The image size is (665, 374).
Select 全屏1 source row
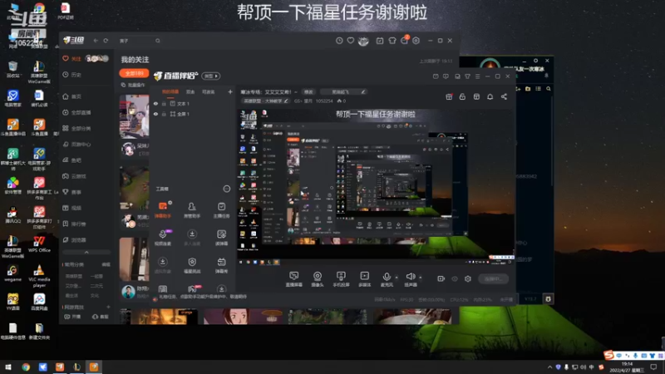click(193, 114)
